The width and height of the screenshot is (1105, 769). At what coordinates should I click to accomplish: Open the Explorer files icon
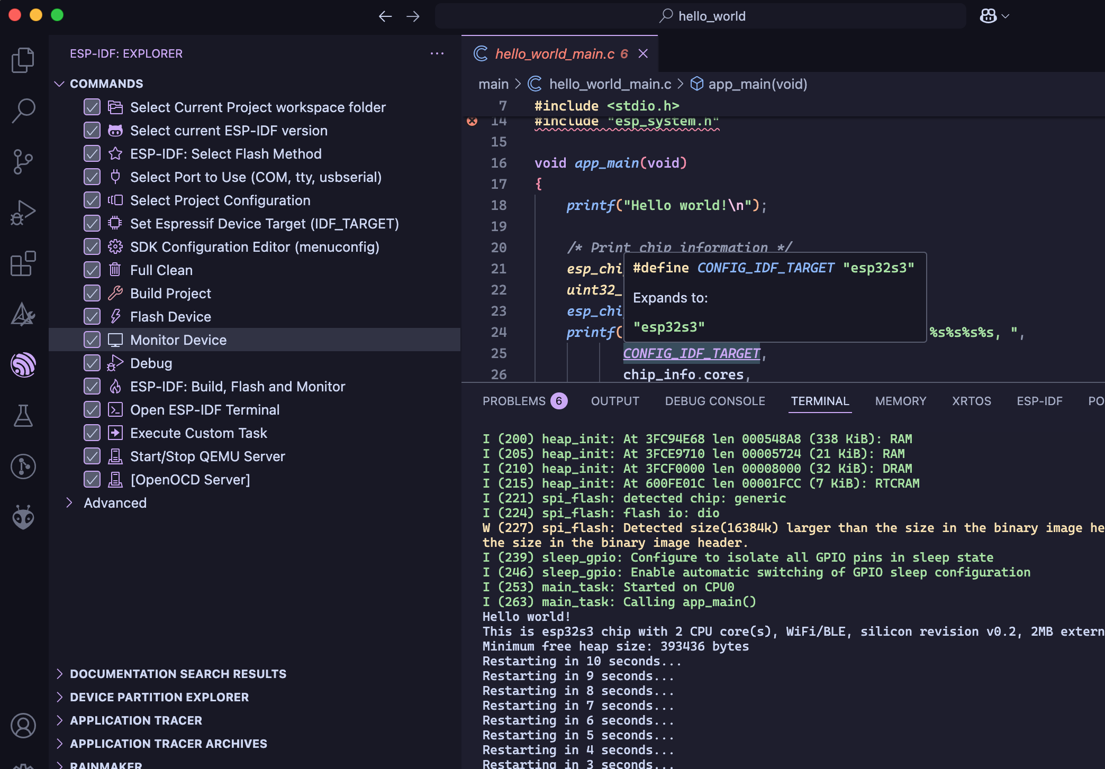click(23, 60)
